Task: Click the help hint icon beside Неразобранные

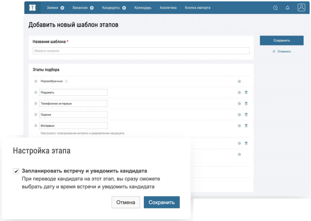Action: coord(67,81)
